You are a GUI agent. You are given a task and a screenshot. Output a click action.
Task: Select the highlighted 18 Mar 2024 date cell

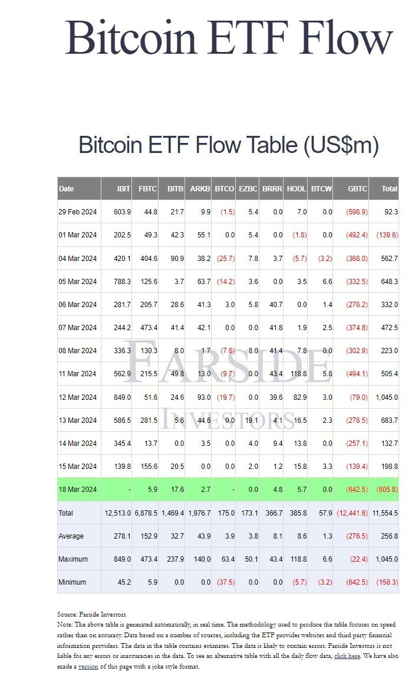pyautogui.click(x=77, y=490)
